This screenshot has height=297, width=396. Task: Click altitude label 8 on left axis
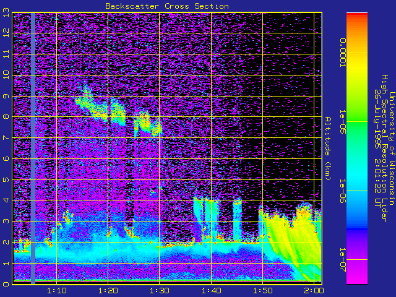pyautogui.click(x=6, y=117)
